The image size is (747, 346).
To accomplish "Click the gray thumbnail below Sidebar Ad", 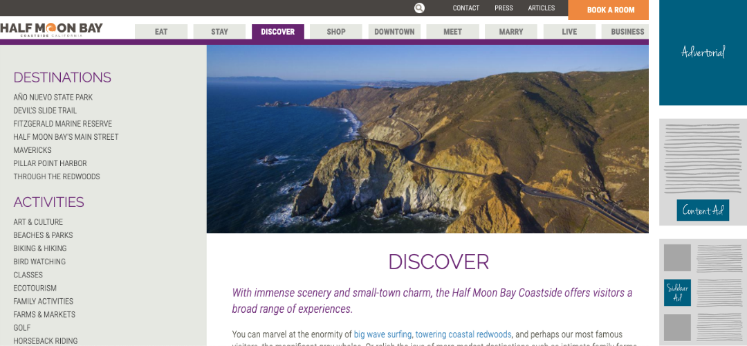I will coord(677,327).
